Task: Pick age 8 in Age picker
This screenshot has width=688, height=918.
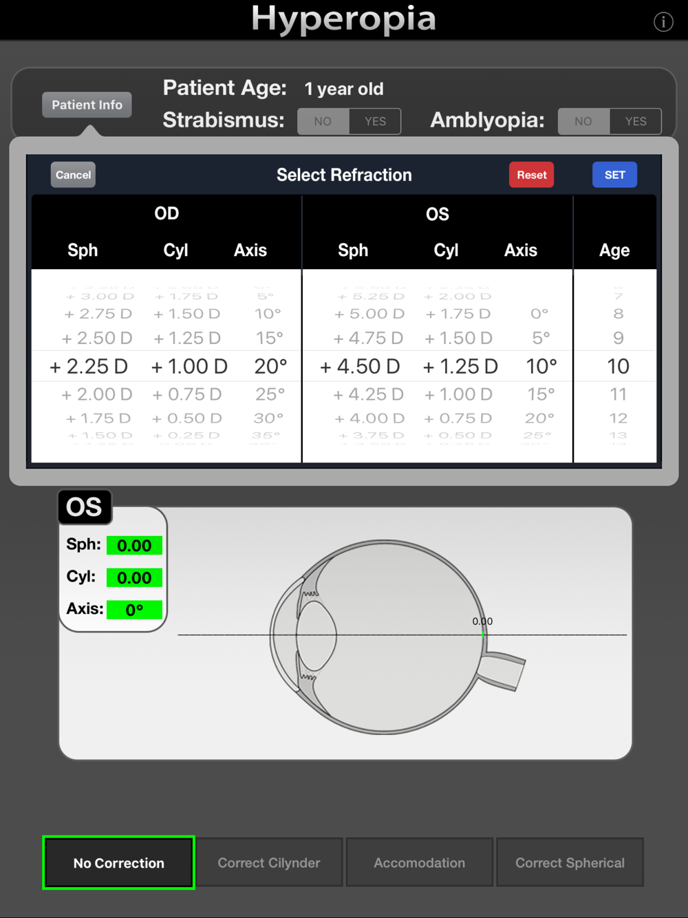Action: click(619, 314)
